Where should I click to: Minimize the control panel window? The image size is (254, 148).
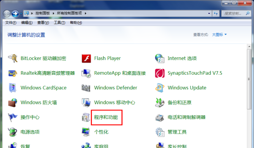pos(226,3)
